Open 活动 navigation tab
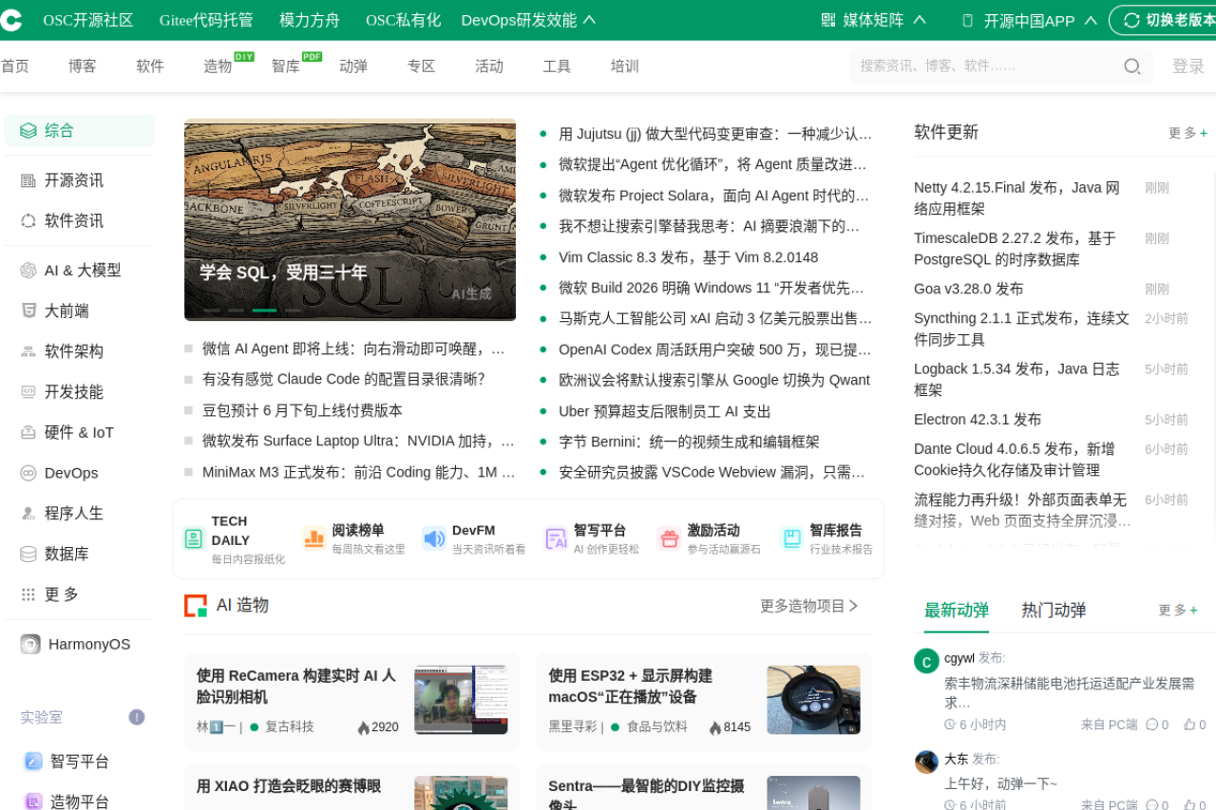The width and height of the screenshot is (1216, 810). [489, 66]
